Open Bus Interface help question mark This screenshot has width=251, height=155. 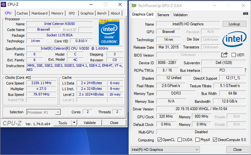245,70
